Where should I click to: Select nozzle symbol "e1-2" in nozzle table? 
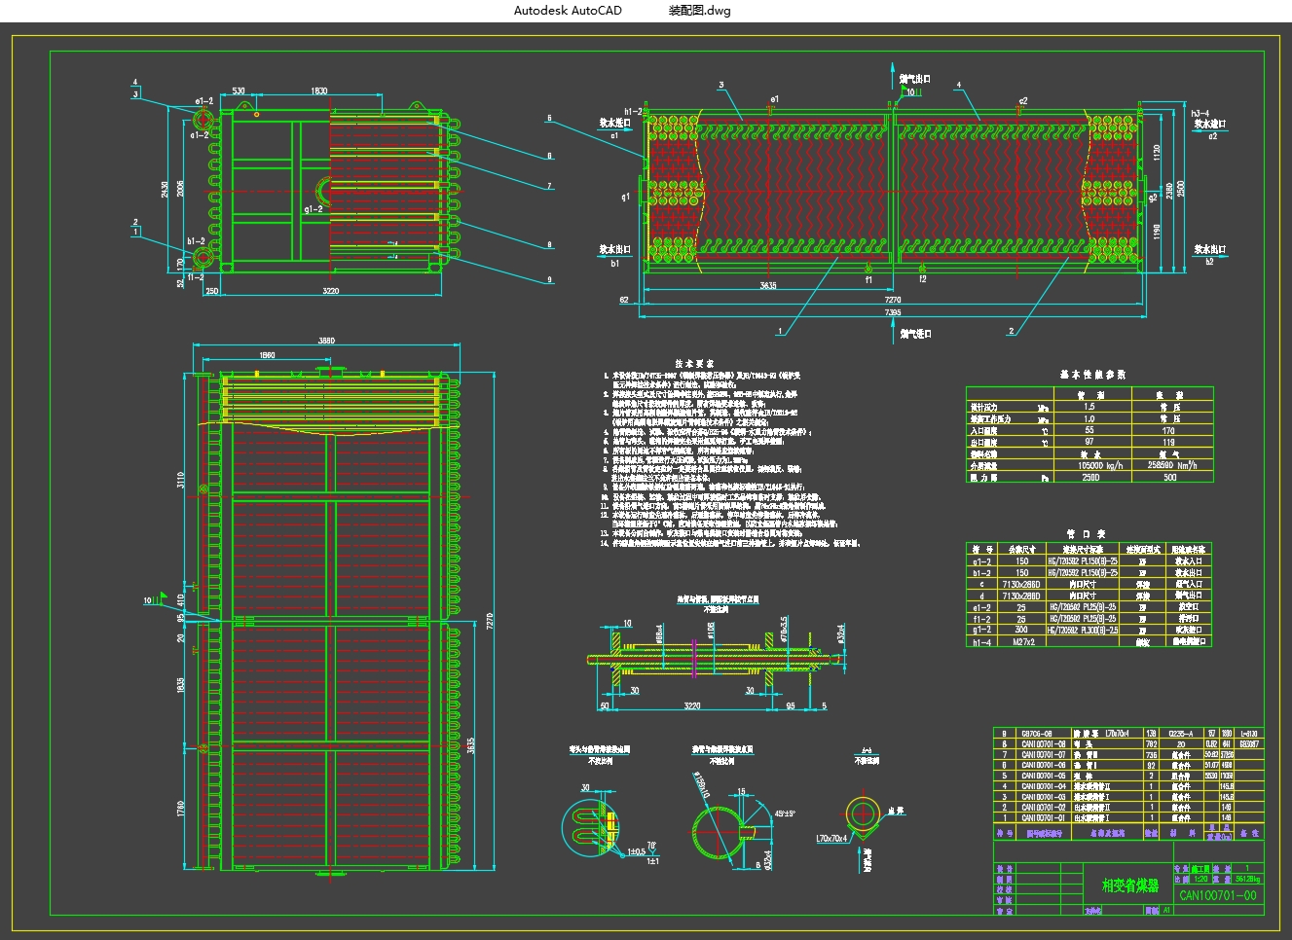[x=982, y=607]
